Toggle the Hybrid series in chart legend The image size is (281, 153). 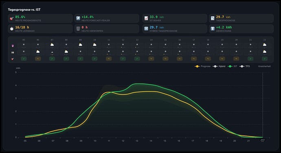tap(219, 66)
